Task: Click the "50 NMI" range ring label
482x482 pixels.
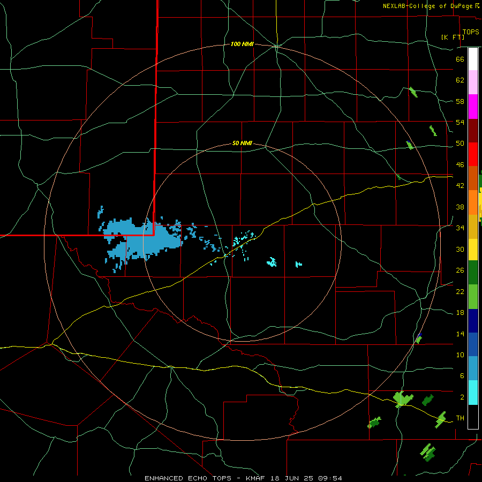Action: [242, 143]
